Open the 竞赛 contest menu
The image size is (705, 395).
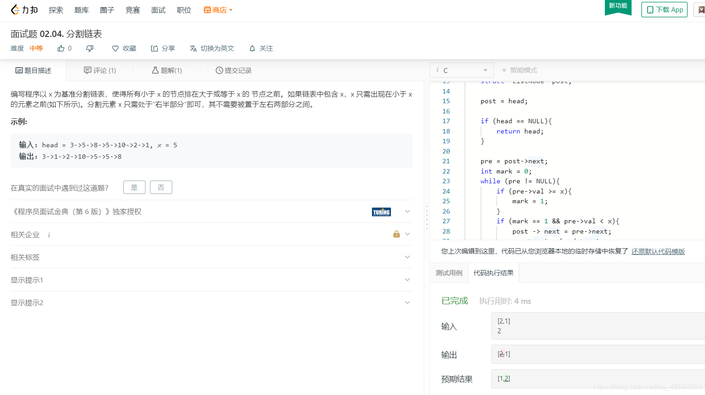pyautogui.click(x=133, y=10)
